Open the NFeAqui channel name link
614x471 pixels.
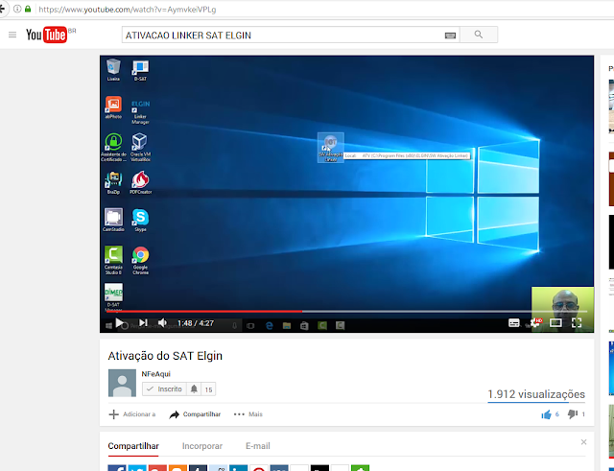(155, 374)
